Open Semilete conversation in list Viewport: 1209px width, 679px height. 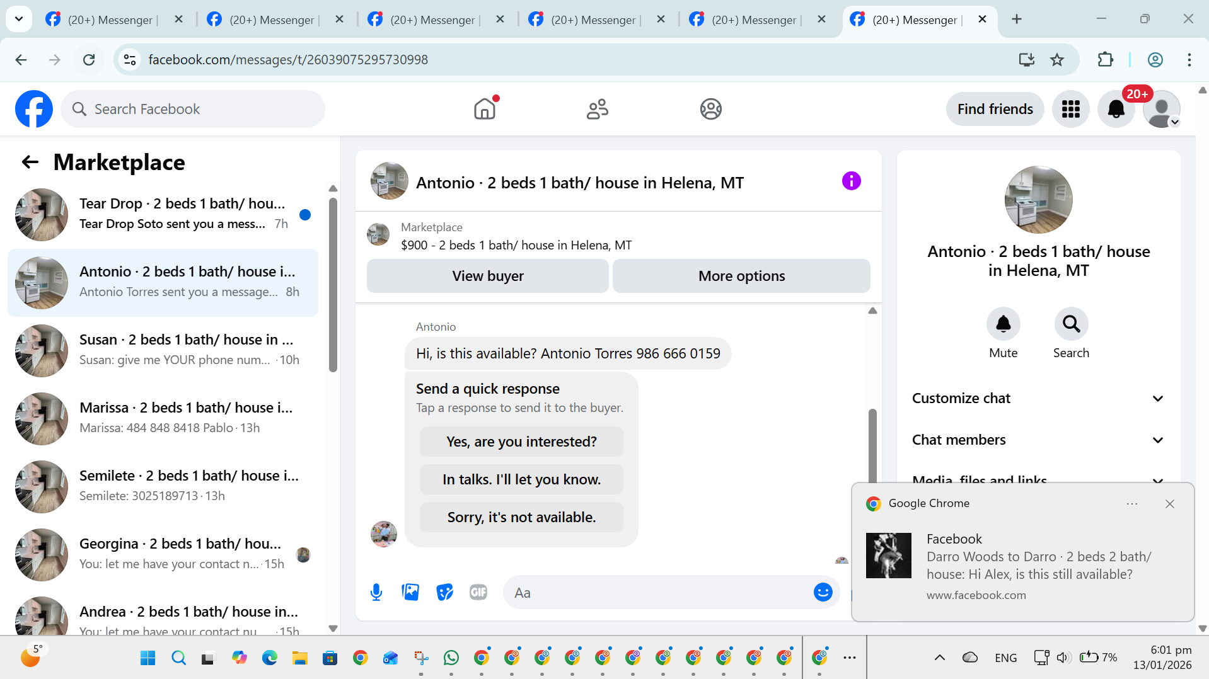click(163, 486)
